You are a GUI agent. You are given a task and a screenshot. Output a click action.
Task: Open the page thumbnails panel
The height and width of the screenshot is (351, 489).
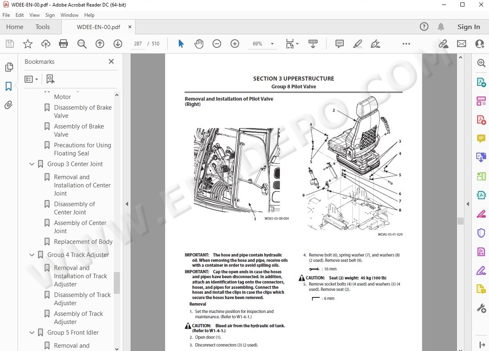(x=9, y=67)
